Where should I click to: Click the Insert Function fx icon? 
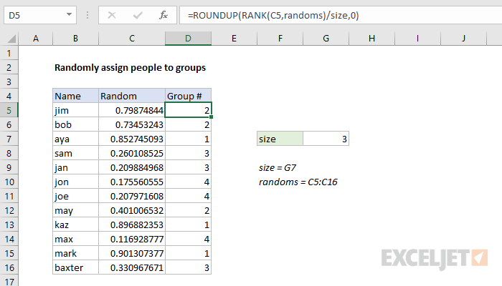click(x=164, y=14)
